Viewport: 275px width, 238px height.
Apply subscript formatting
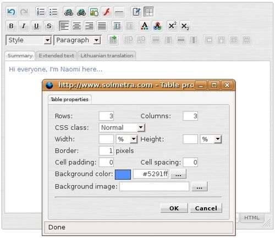pos(185,26)
